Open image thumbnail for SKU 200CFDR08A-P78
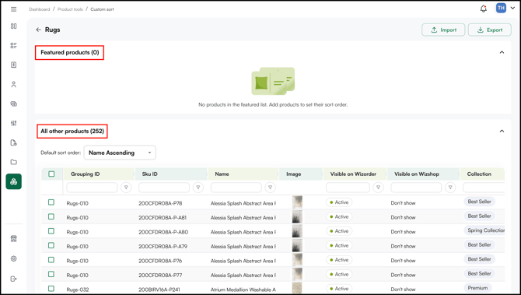 (x=297, y=202)
